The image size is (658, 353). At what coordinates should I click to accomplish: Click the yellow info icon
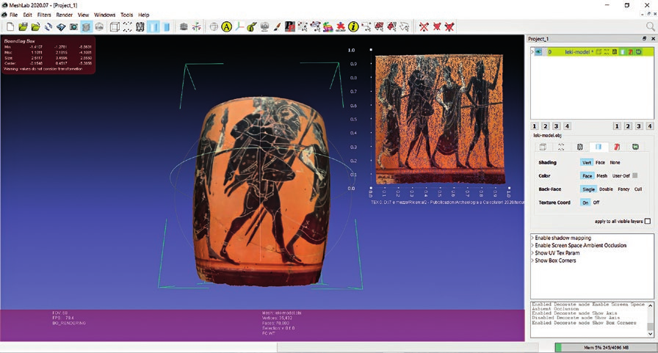tap(353, 27)
